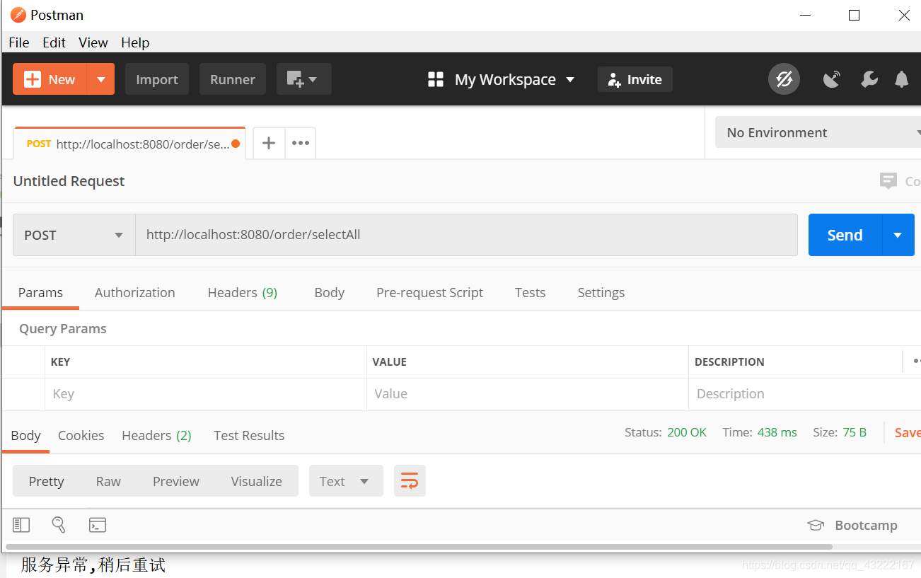Toggle the sidebar panel icon
921x578 pixels.
(x=21, y=525)
